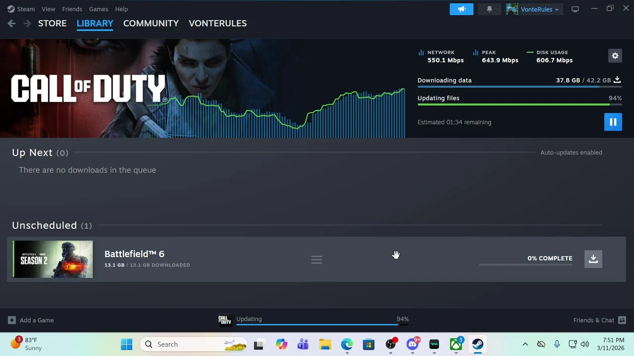This screenshot has height=356, width=634.
Task: Click the Call of Duty banner logo
Action: 88,89
